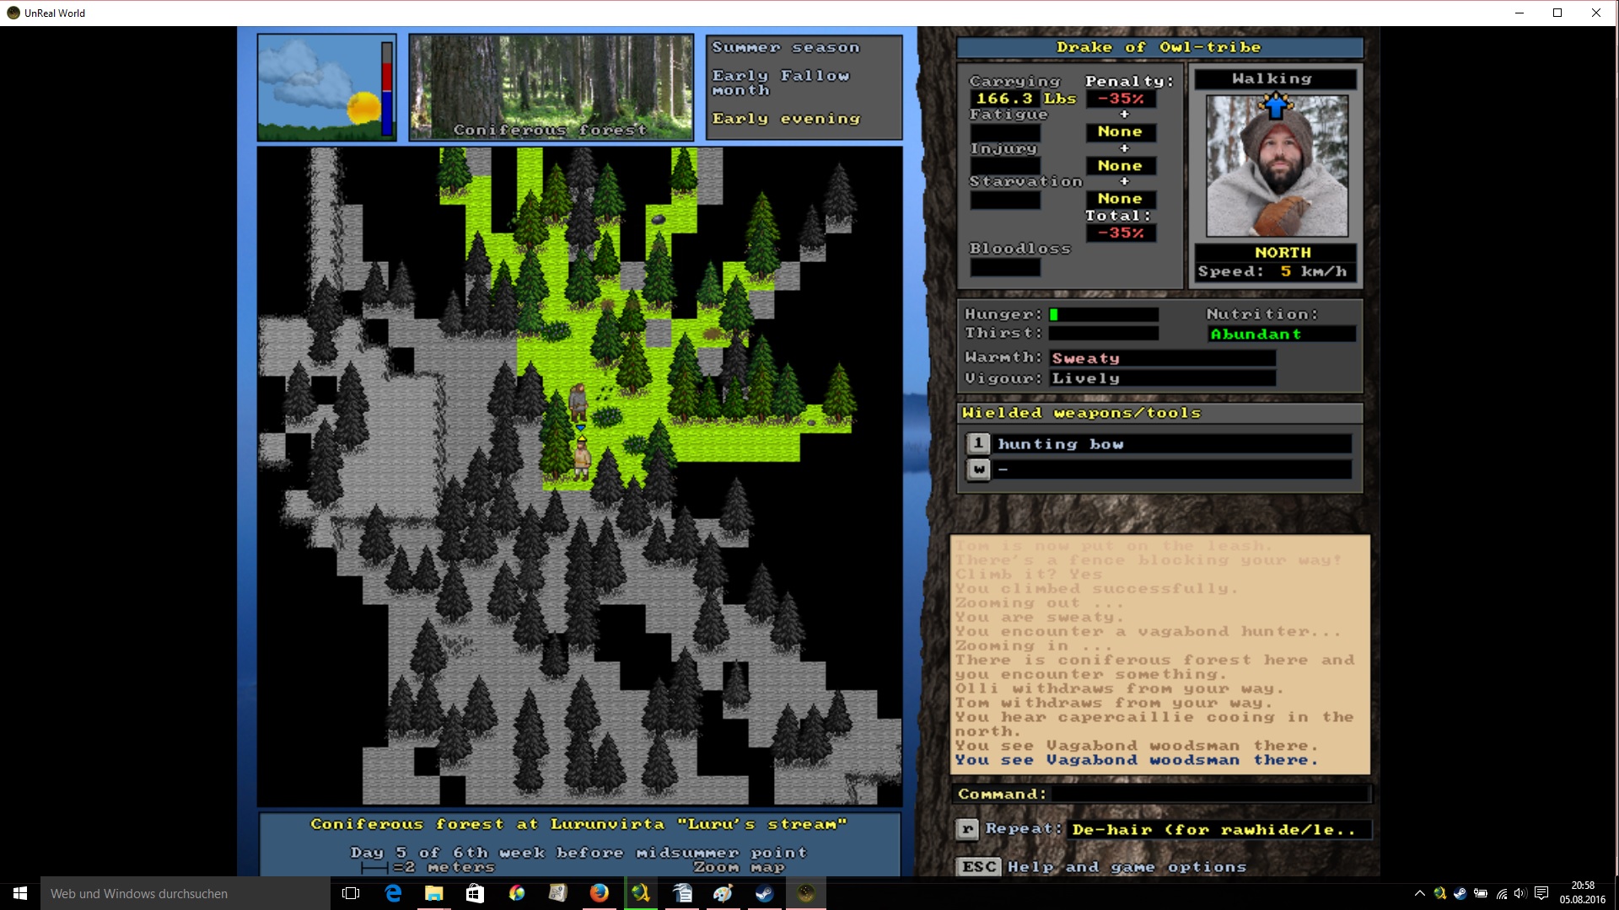Viewport: 1619px width, 910px height.
Task: Click the Windows Start button
Action: click(x=20, y=893)
